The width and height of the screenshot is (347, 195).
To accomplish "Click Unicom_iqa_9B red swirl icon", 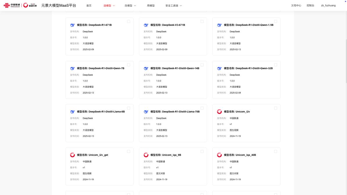I will point(146,155).
